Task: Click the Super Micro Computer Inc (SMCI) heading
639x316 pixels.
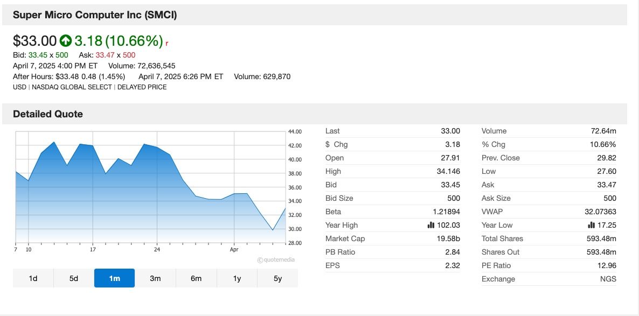Action: point(95,15)
